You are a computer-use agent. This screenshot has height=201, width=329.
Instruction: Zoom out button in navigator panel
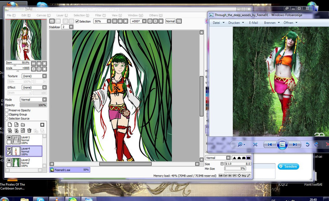(34, 63)
